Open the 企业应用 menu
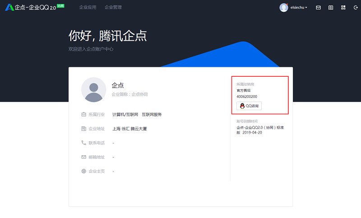The height and width of the screenshot is (218, 361). pos(88,7)
